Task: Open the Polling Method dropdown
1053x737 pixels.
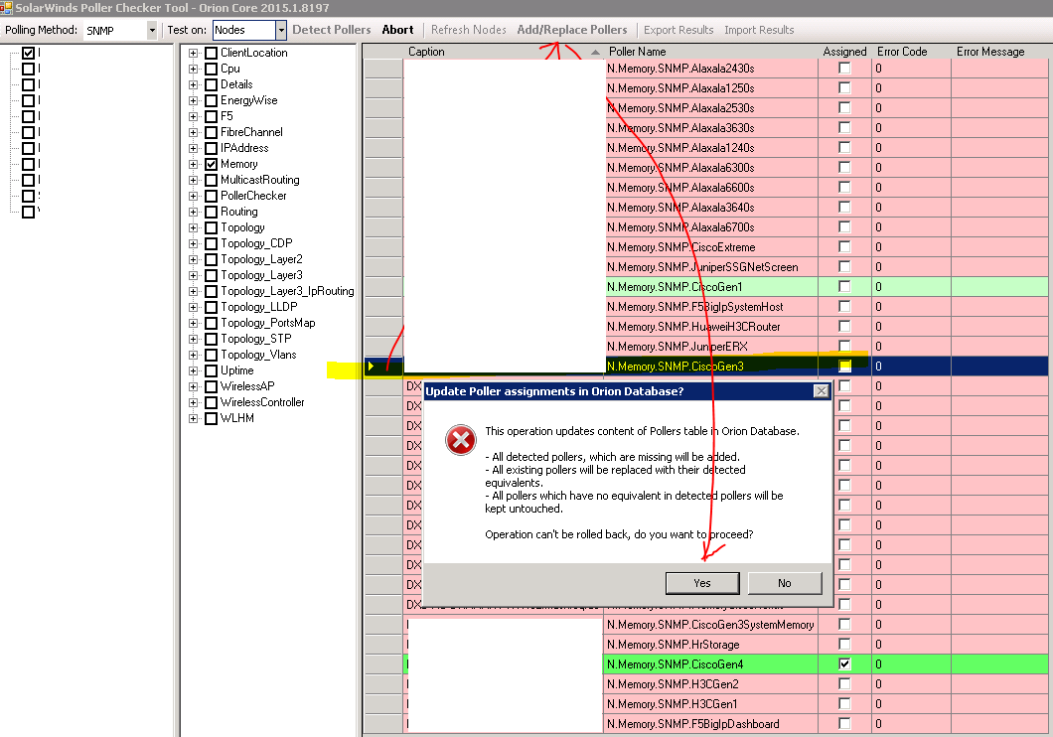Action: (152, 30)
